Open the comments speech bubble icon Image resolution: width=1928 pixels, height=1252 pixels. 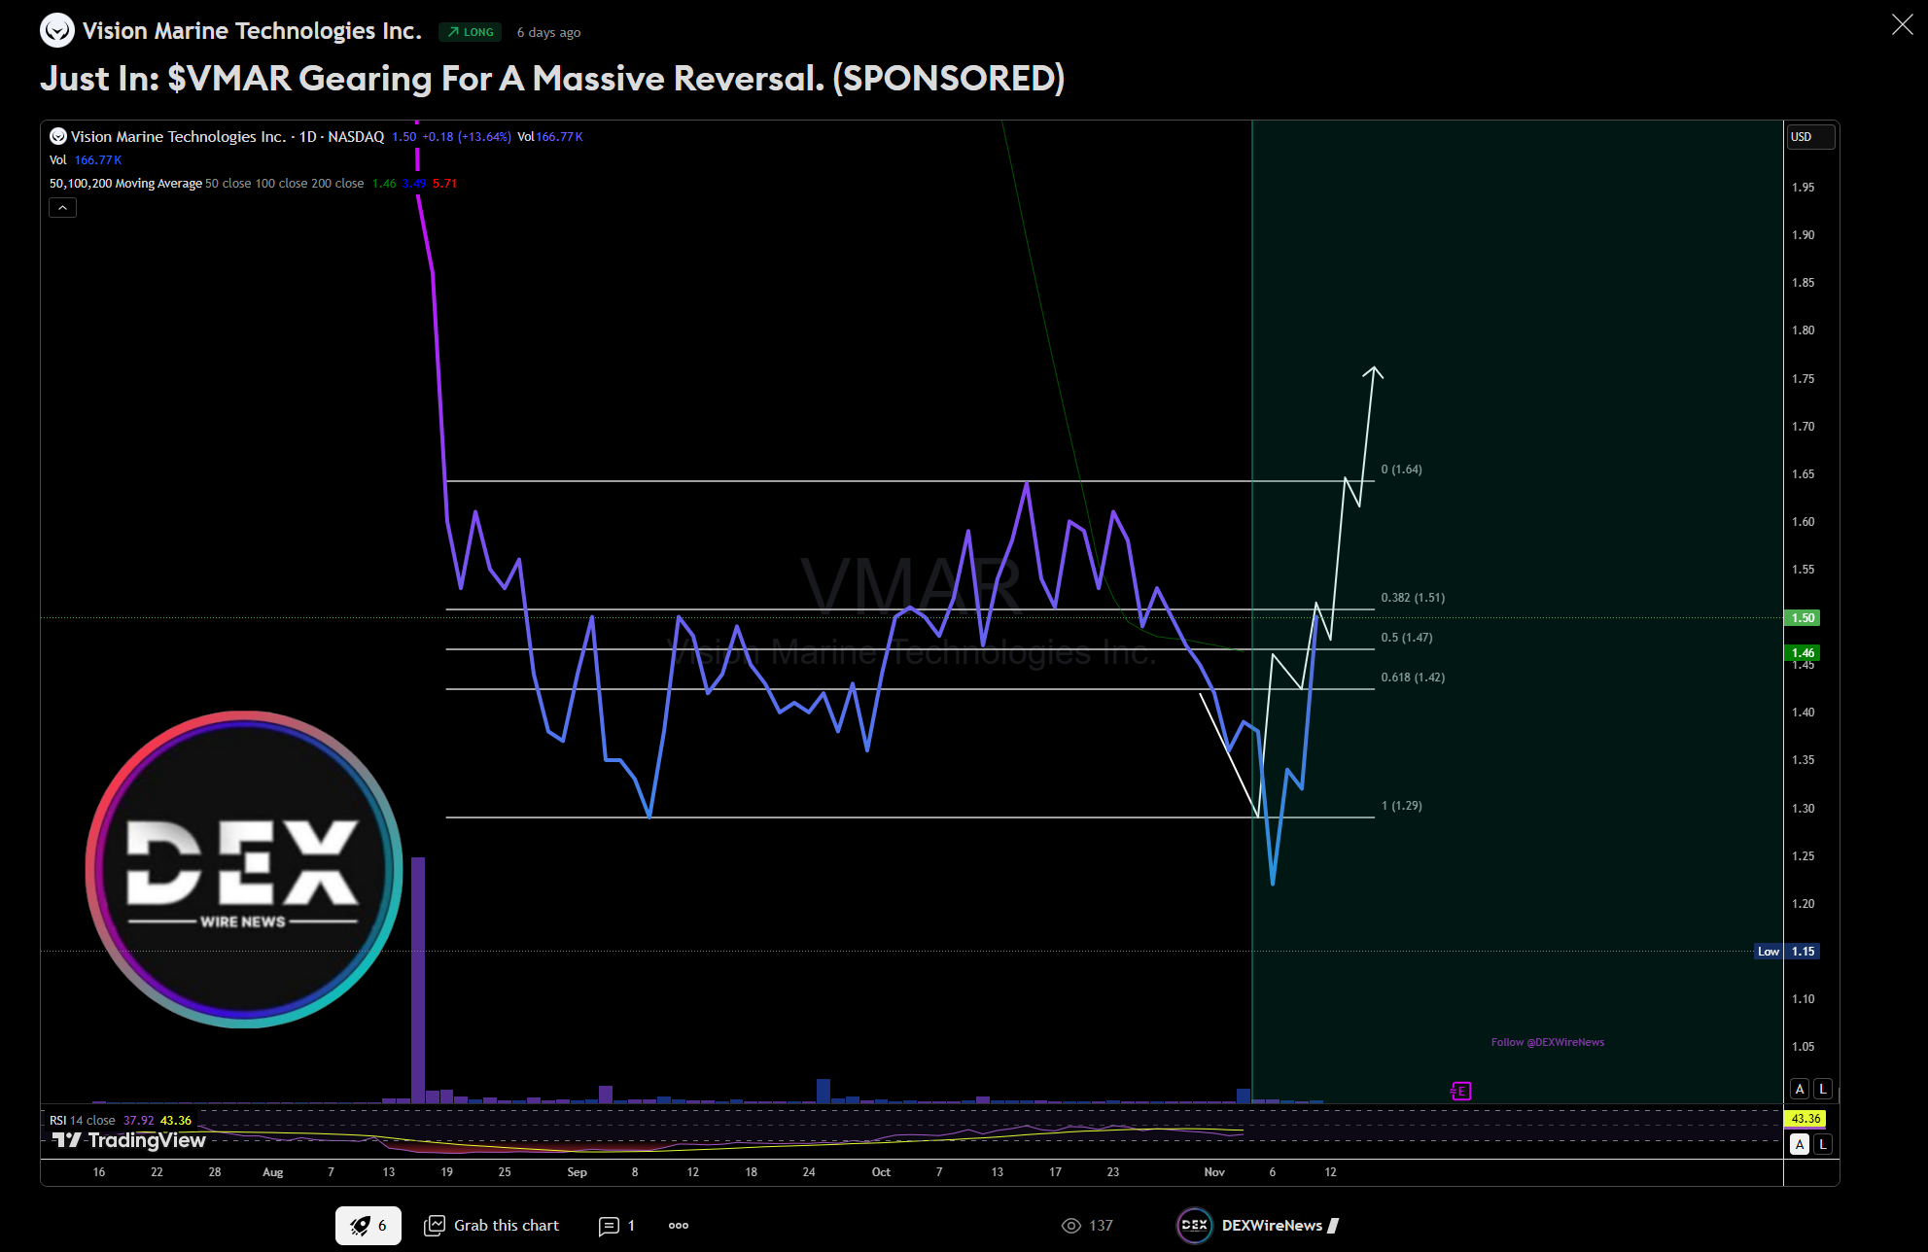point(609,1226)
